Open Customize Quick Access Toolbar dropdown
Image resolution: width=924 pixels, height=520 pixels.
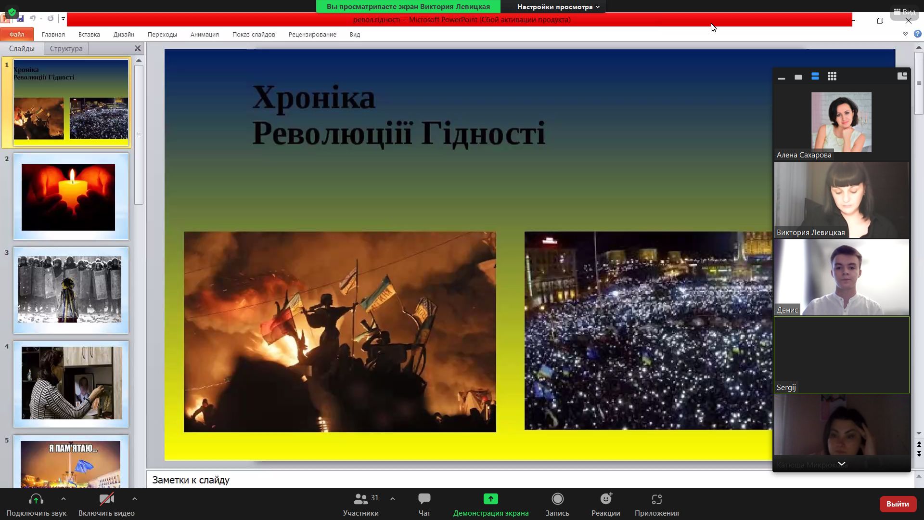point(63,19)
